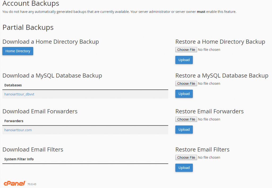This screenshot has width=272, height=188.
Task: Choose File for Email Forwarders restore
Action: pos(186,119)
